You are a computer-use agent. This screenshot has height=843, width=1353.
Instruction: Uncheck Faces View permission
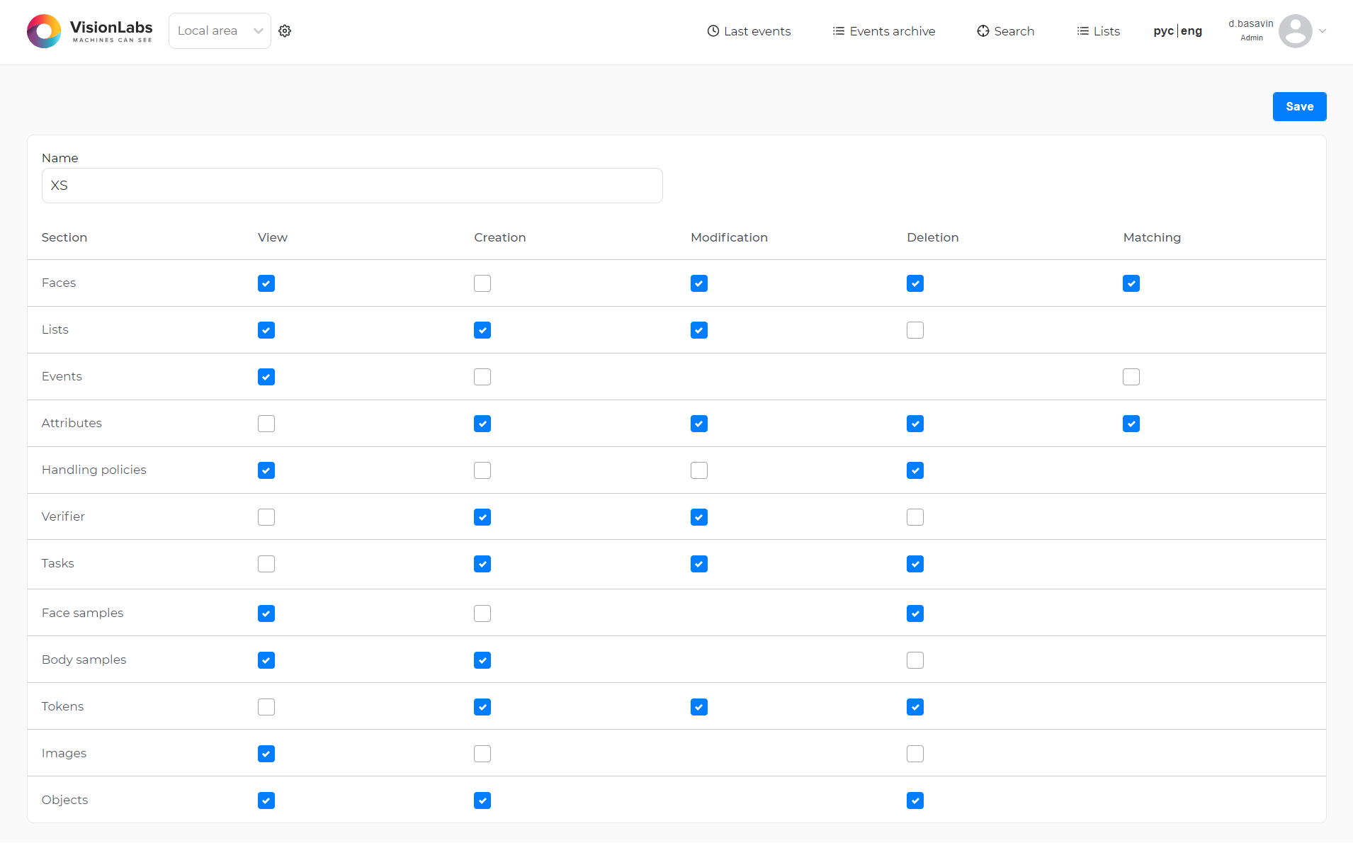click(266, 283)
